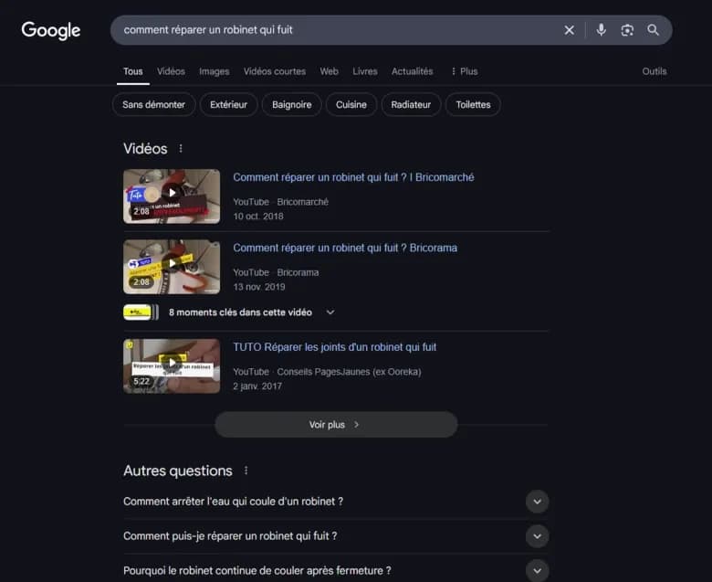Start voice search with microphone icon
Viewport: 712px width, 582px height.
point(602,30)
